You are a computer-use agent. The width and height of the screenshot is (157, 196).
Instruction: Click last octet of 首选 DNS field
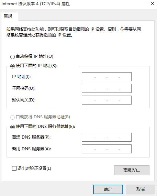coord(125,137)
